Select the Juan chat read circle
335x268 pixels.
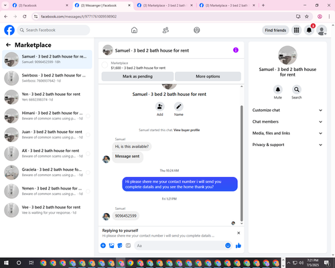(x=88, y=135)
